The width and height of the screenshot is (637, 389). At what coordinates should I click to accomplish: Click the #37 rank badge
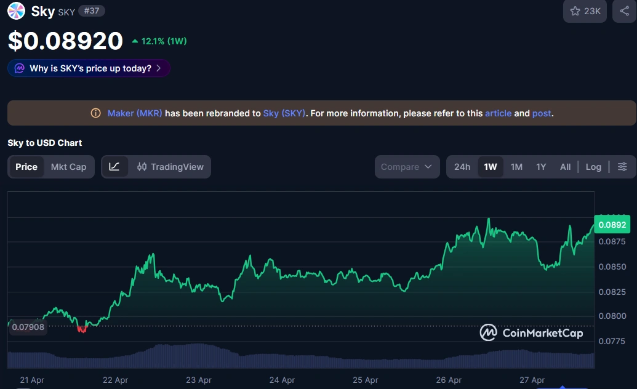point(91,11)
